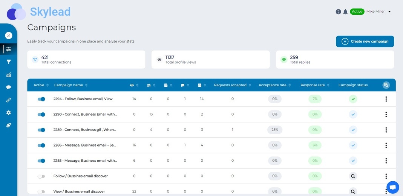Image resolution: width=403 pixels, height=196 pixels.
Task: Click the Create new campaign button
Action: (x=365, y=41)
